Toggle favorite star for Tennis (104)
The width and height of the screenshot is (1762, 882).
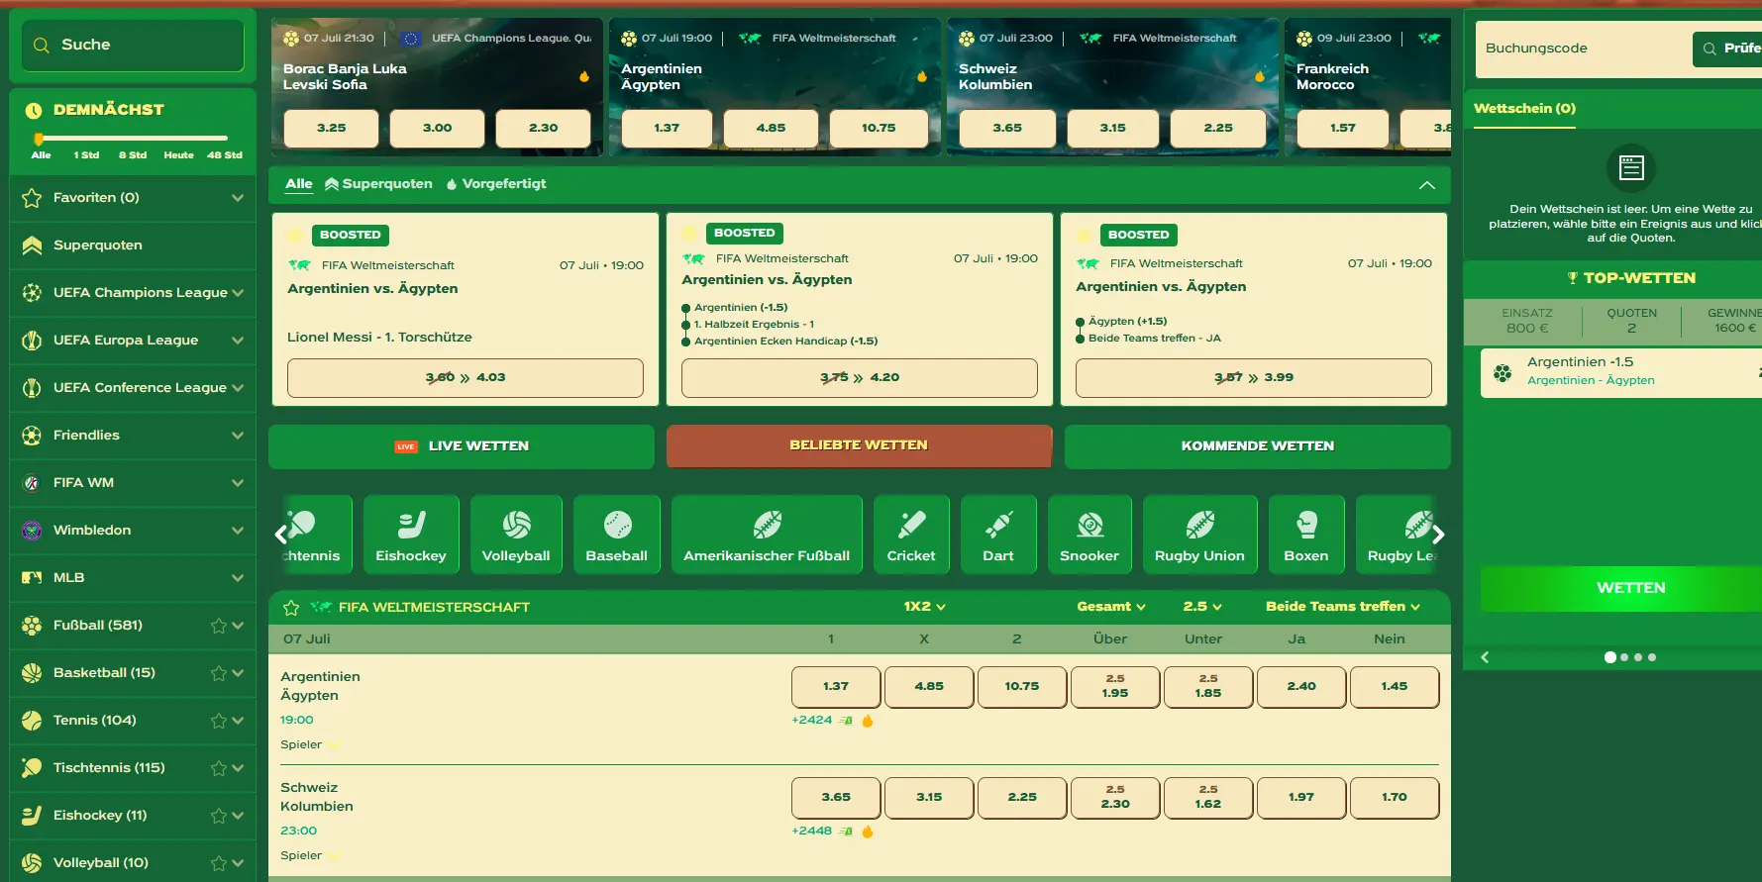(x=219, y=721)
